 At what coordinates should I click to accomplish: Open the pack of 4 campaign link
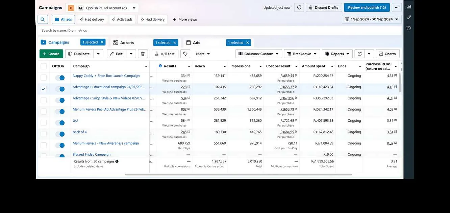80,132
